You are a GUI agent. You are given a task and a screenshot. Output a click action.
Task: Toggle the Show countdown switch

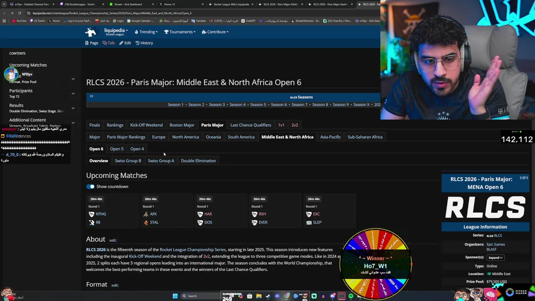[x=90, y=186]
